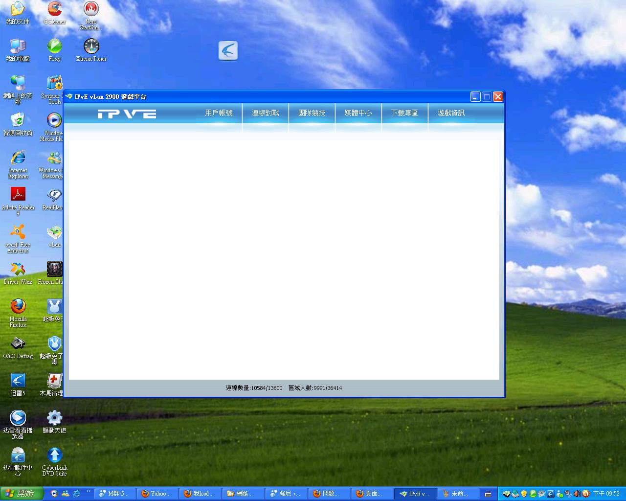
Task: Launch the Foxy desktop shortcut
Action: click(x=54, y=50)
